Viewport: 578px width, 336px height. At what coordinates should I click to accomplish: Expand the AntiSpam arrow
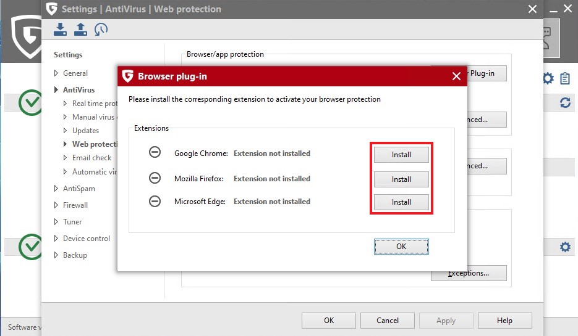[56, 189]
